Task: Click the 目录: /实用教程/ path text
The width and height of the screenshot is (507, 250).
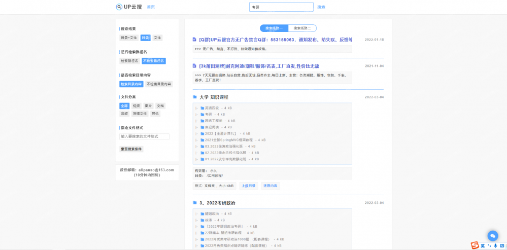Action: coord(209,175)
